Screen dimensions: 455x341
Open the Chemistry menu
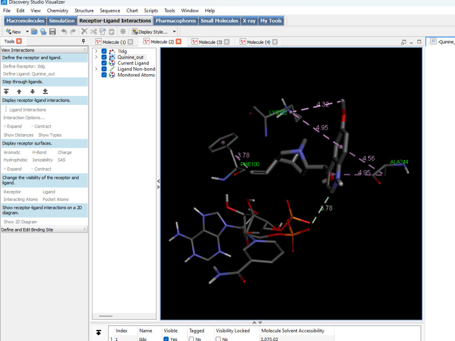pos(57,10)
